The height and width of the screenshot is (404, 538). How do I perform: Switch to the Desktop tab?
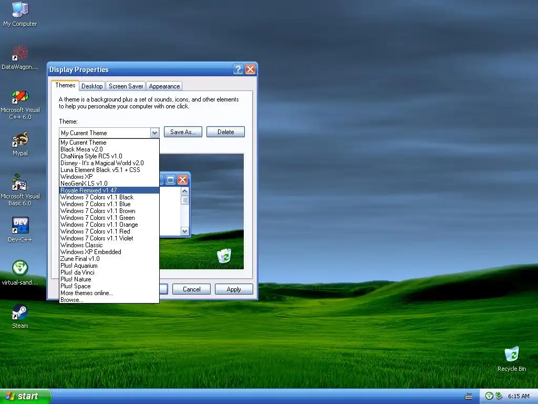pos(92,86)
